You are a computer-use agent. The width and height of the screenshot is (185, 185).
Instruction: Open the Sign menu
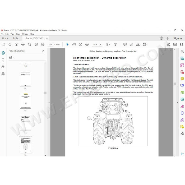18,34
